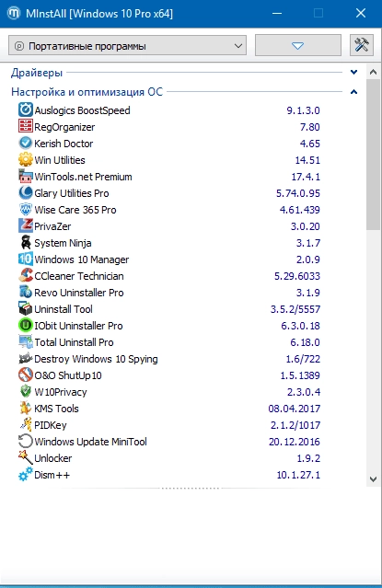Viewport: 382px width, 588px height.
Task: Open settings via hammer and wrench icon
Action: tap(362, 45)
